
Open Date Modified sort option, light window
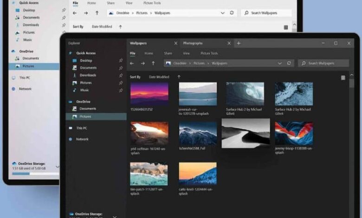point(102,26)
